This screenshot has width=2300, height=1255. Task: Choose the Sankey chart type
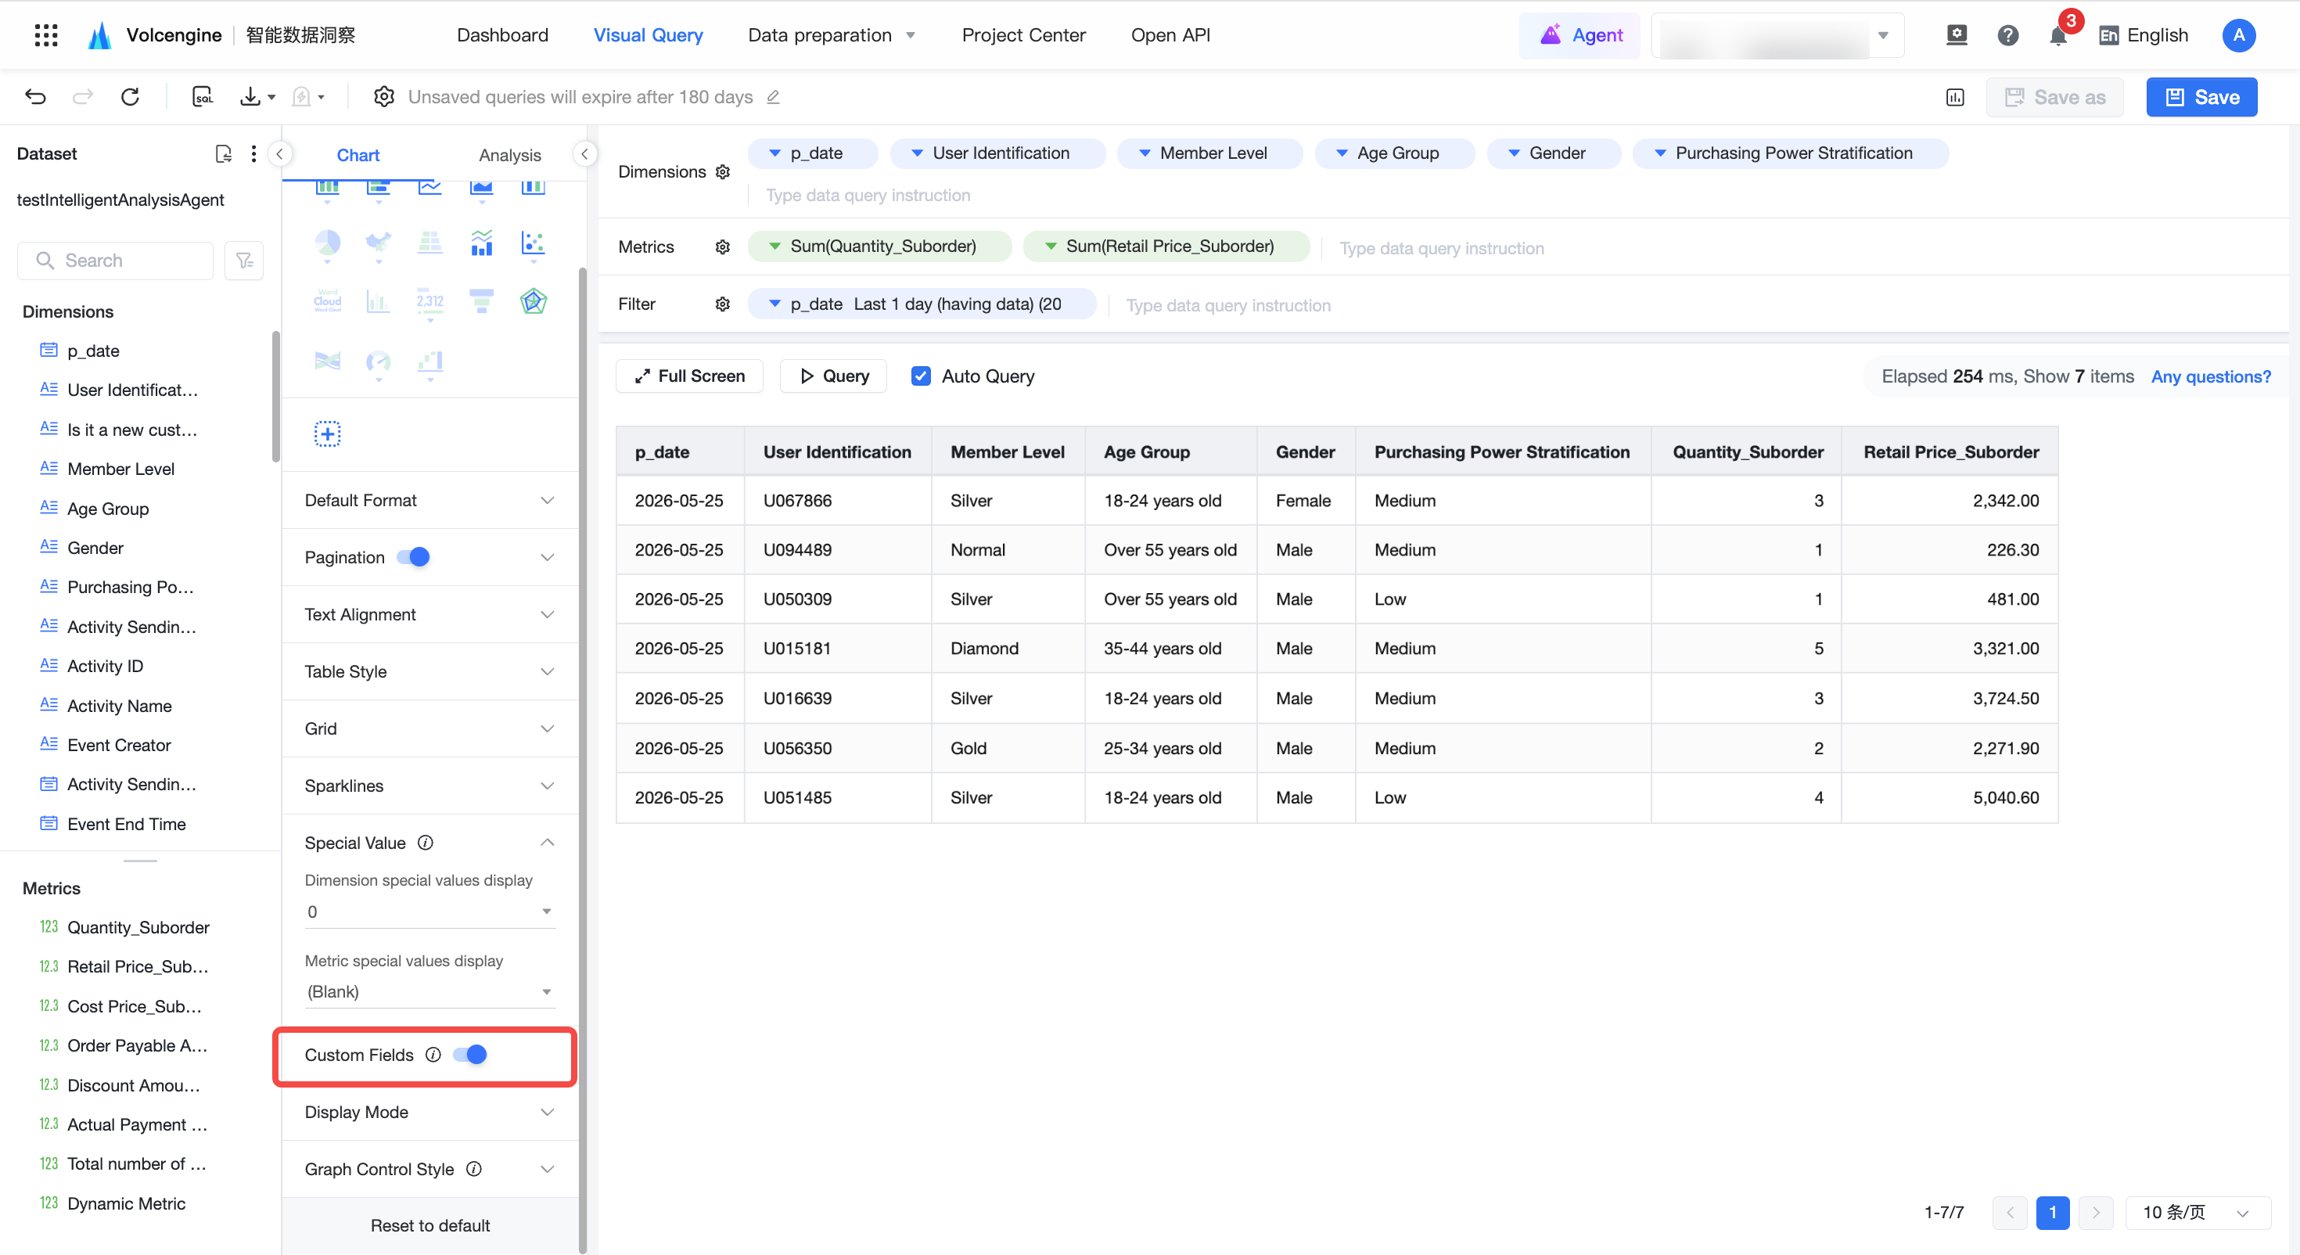328,361
